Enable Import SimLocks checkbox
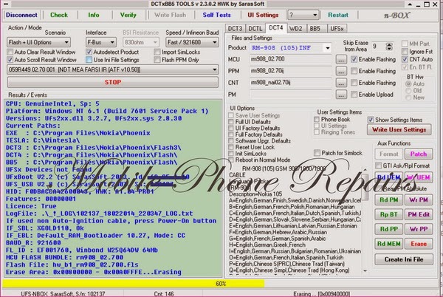 tap(157, 52)
